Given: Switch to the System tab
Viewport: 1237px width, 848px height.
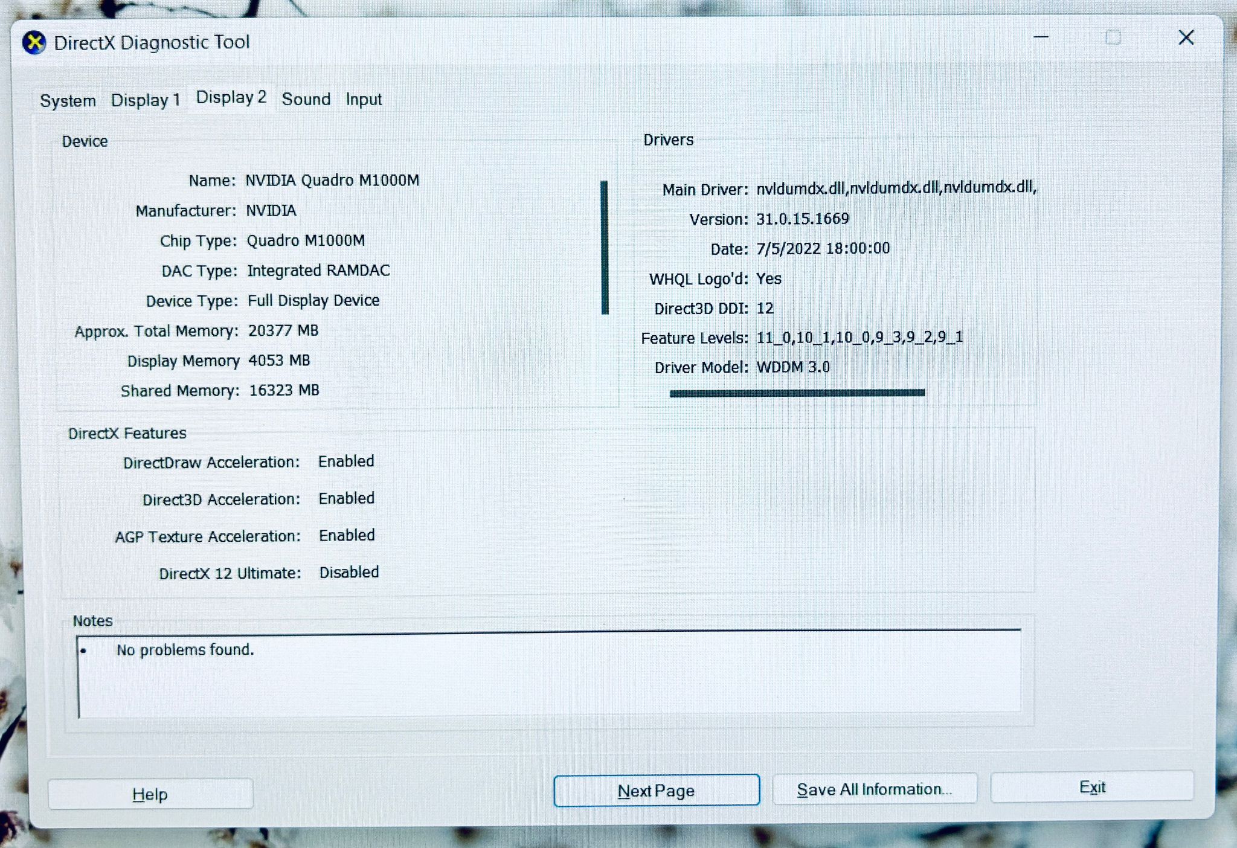Looking at the screenshot, I should pos(67,100).
